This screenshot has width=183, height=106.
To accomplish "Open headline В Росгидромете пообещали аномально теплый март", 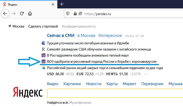I will pos(88,56).
